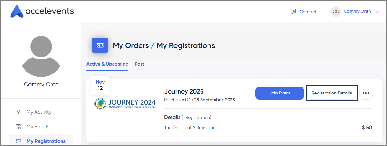Image resolution: width=387 pixels, height=146 pixels.
Task: Click the Journey 2025 event title
Action: click(184, 92)
